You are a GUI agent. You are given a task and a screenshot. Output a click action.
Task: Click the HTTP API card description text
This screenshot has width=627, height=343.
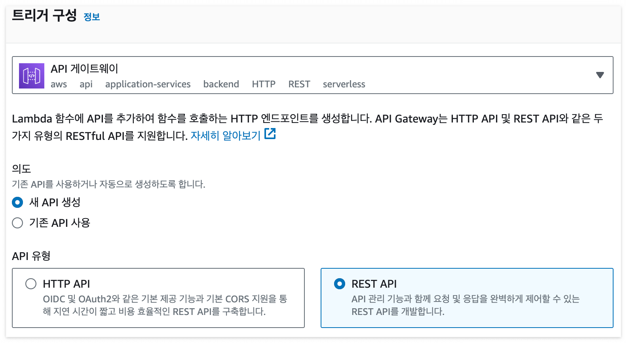(165, 305)
